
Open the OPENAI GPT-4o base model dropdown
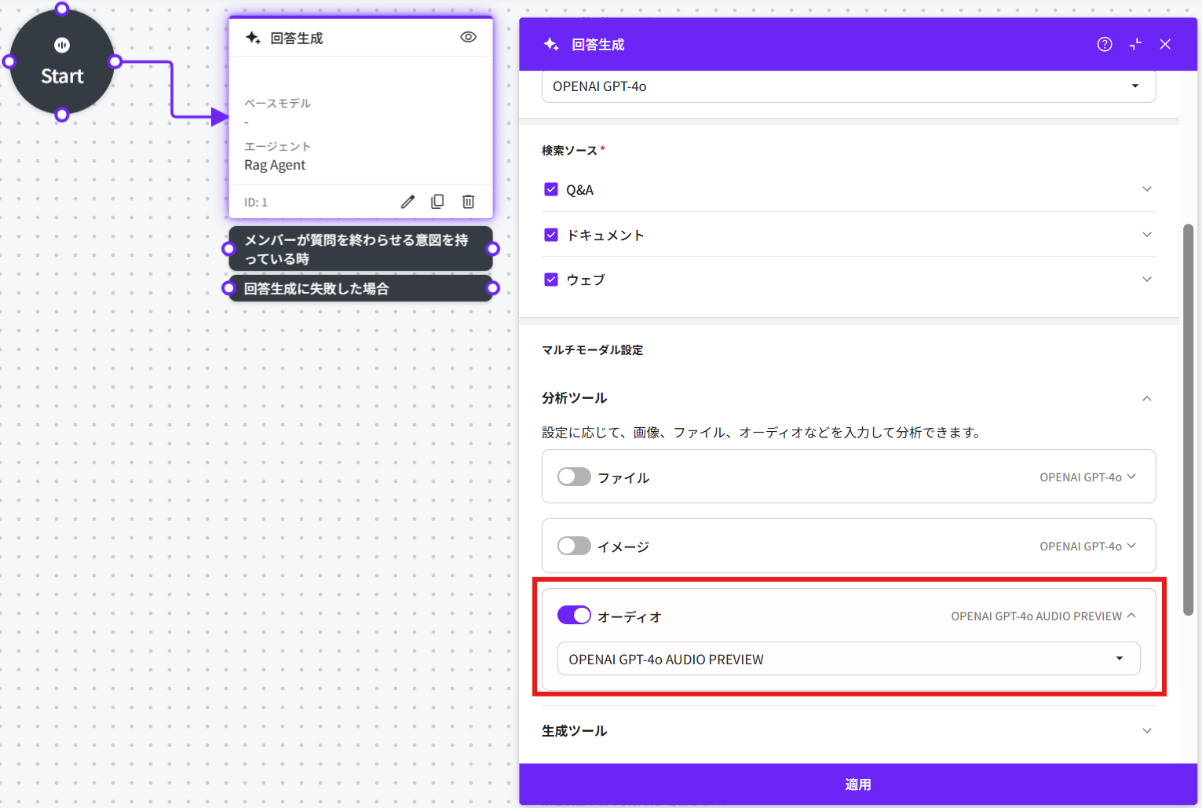pos(848,86)
